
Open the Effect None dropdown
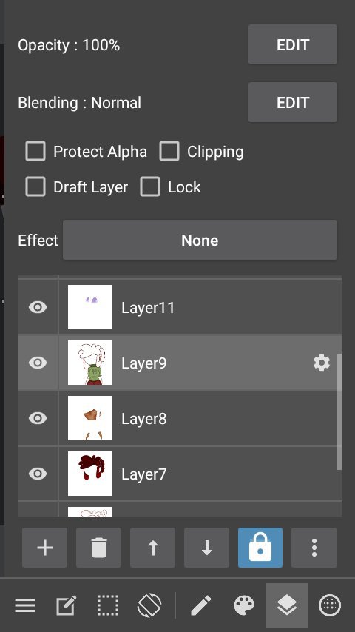[x=200, y=241]
